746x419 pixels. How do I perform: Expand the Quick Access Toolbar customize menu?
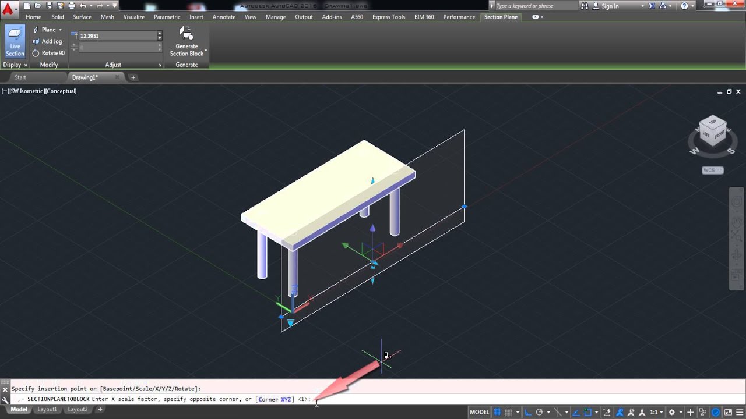click(114, 6)
